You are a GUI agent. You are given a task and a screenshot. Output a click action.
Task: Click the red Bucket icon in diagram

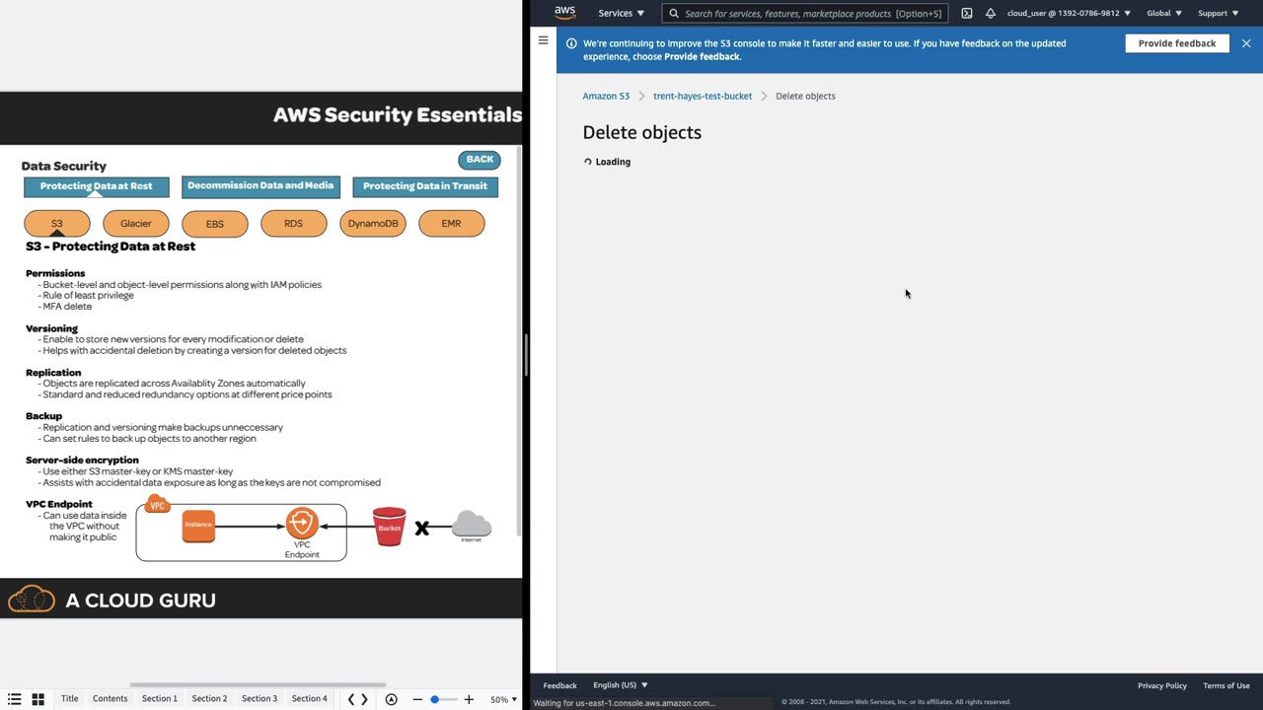[x=390, y=527]
